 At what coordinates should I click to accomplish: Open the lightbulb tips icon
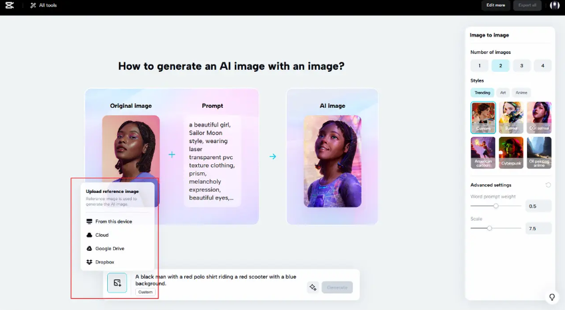coord(552,297)
